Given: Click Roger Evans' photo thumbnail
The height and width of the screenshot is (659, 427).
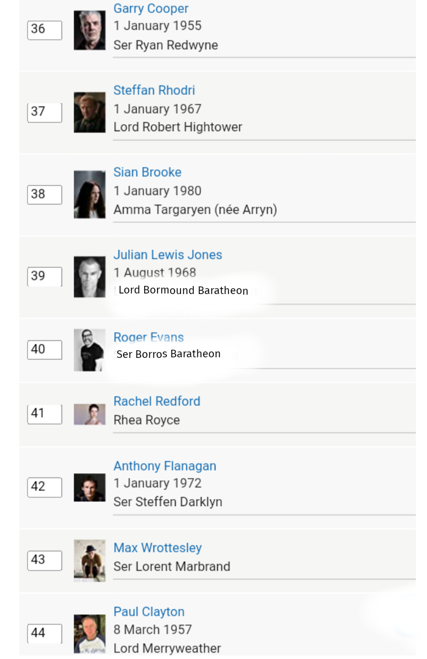Looking at the screenshot, I should [90, 350].
